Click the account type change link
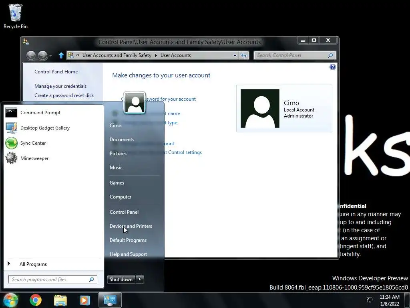The height and width of the screenshot is (308, 410). click(171, 123)
